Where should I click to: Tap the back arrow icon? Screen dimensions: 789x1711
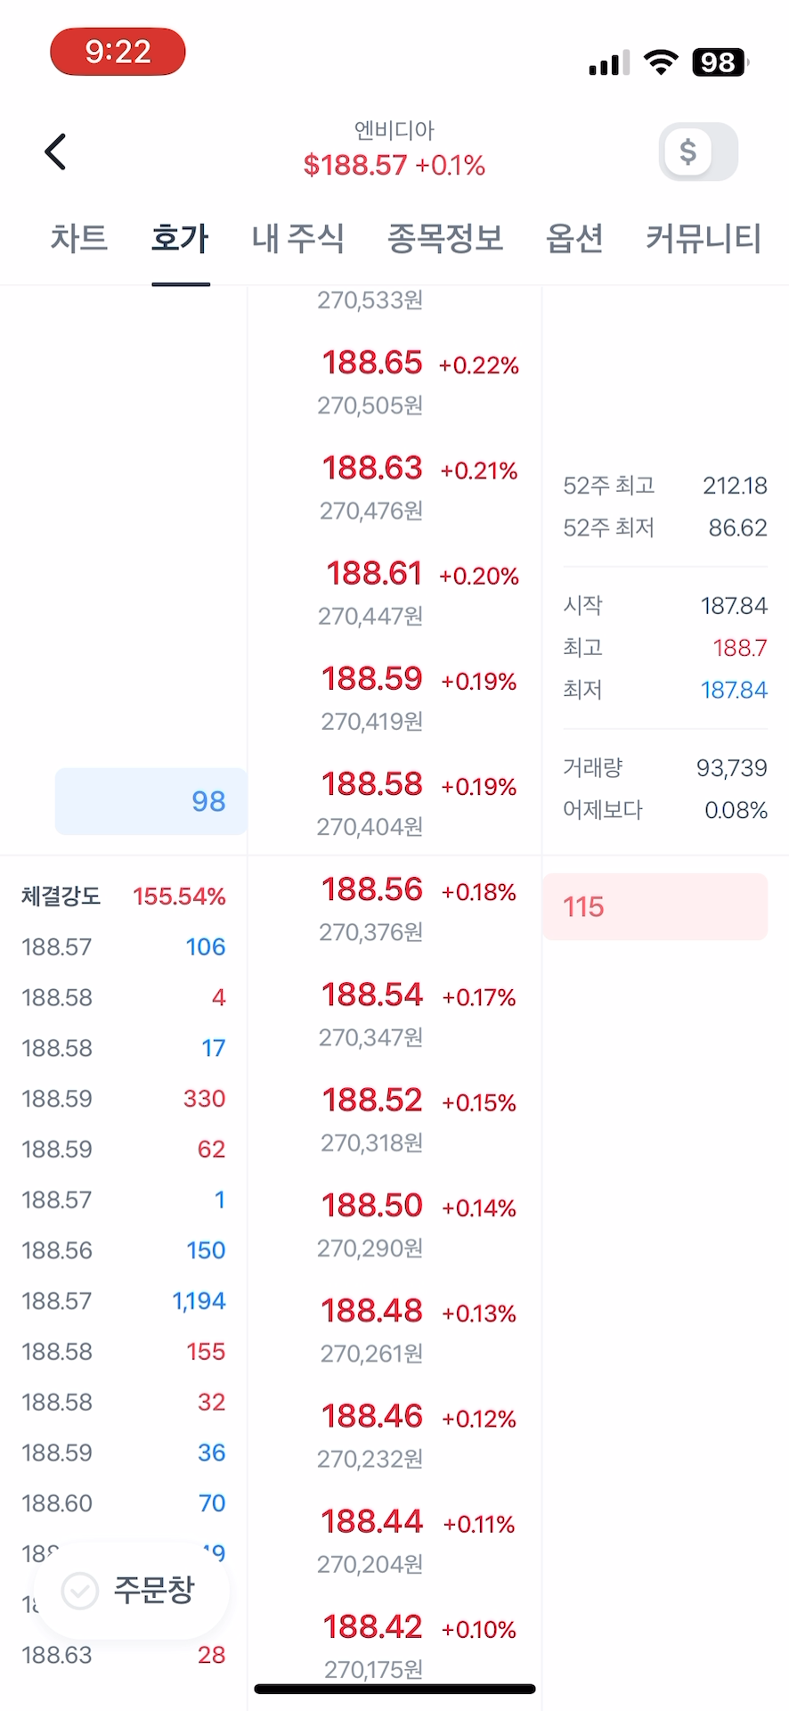(x=55, y=151)
